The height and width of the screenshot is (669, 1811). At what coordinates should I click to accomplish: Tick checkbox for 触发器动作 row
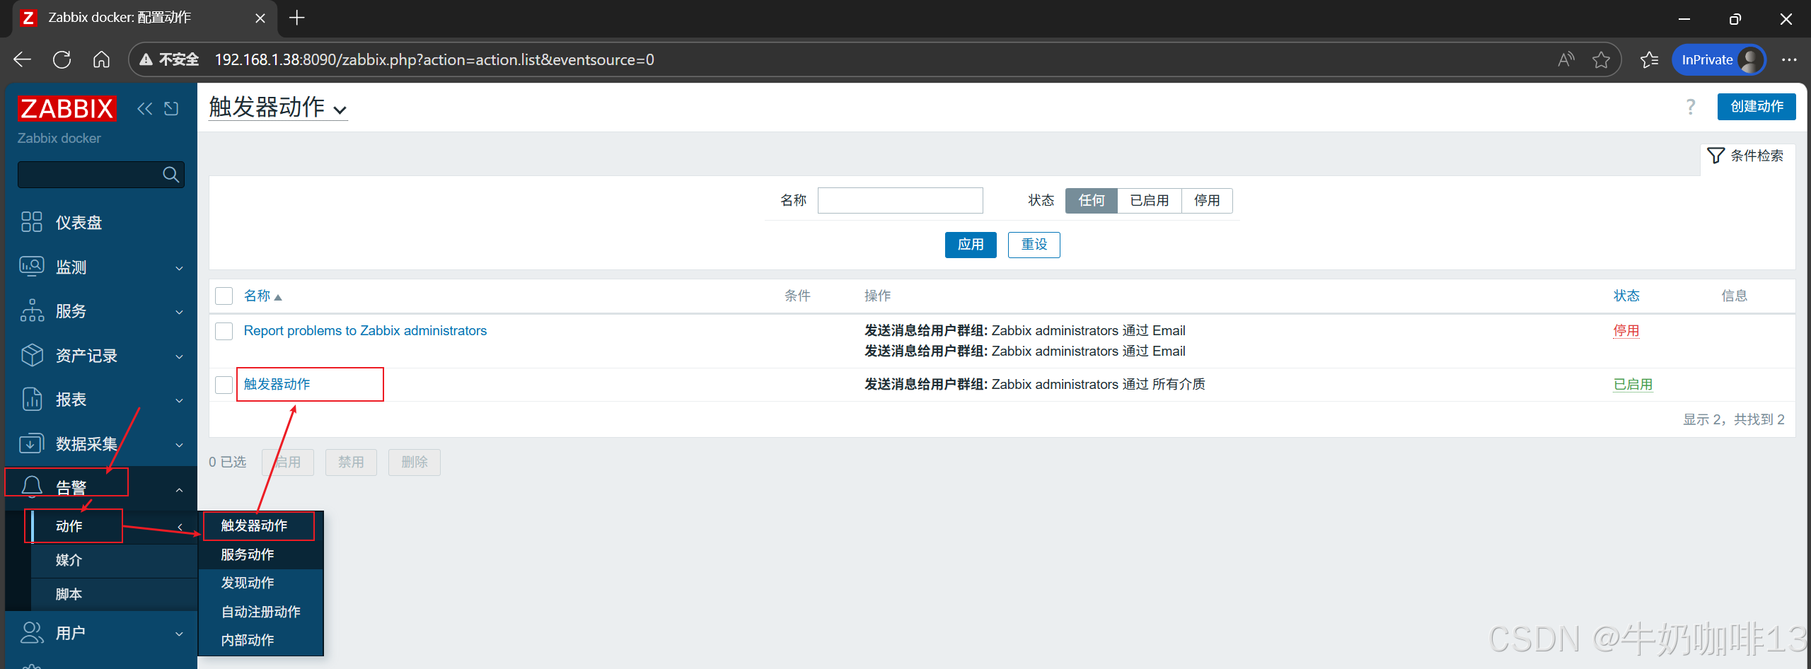coord(224,385)
